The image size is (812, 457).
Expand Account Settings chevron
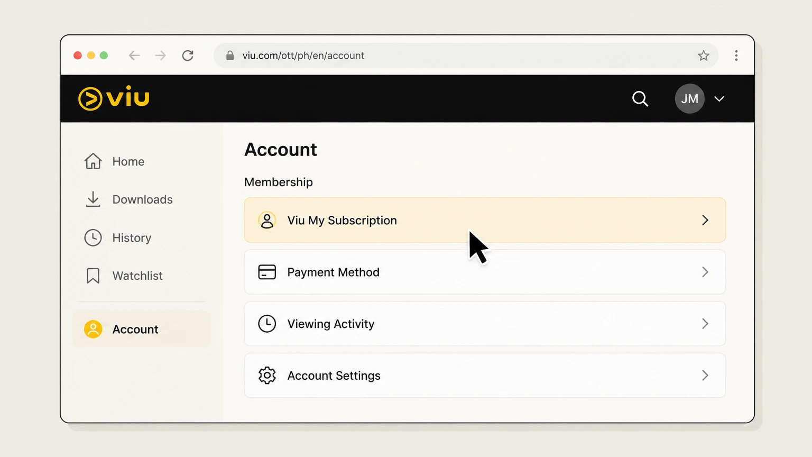(x=705, y=376)
